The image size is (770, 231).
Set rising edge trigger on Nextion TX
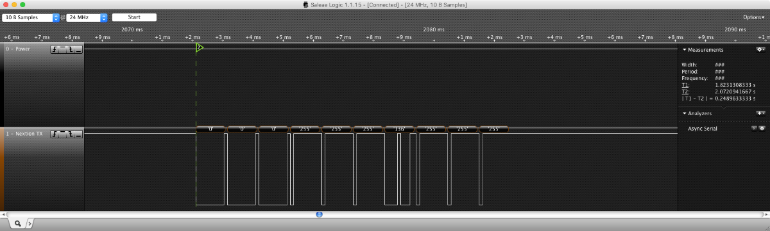(55, 134)
